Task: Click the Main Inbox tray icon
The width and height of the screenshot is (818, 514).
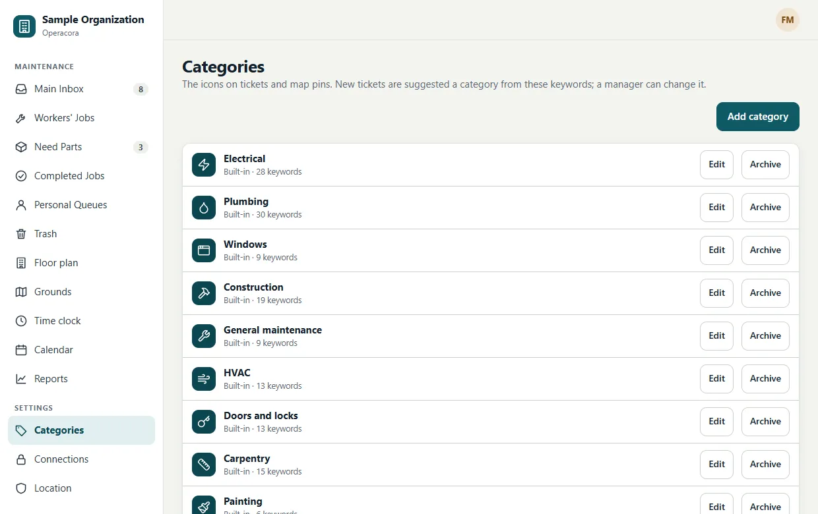Action: pyautogui.click(x=21, y=89)
